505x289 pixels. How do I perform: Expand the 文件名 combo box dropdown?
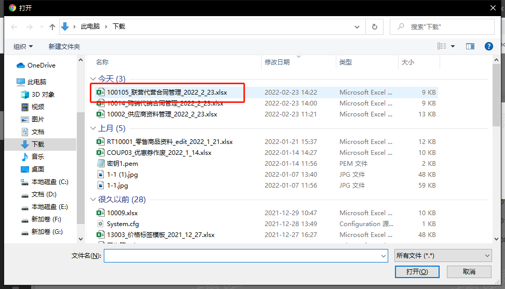click(x=383, y=256)
